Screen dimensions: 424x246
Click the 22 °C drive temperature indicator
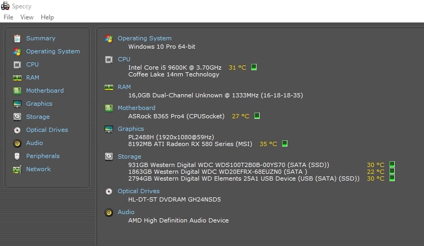(x=392, y=171)
